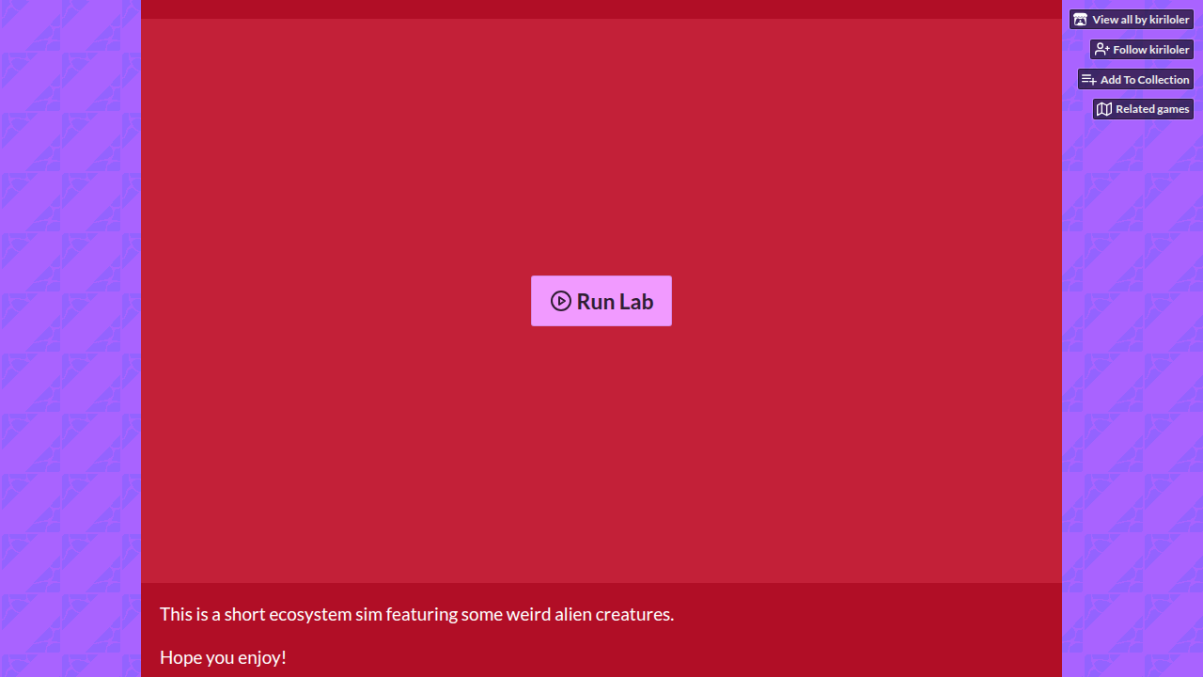This screenshot has height=677, width=1203.
Task: Click the map icon beside Related games
Action: point(1104,109)
